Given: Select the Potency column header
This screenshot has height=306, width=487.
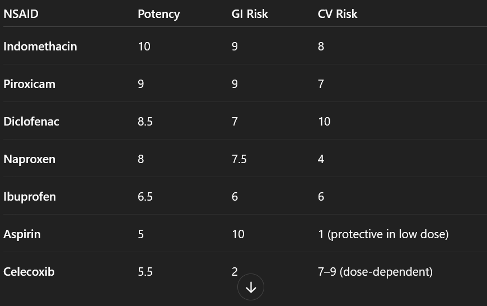Looking at the screenshot, I should (x=159, y=15).
